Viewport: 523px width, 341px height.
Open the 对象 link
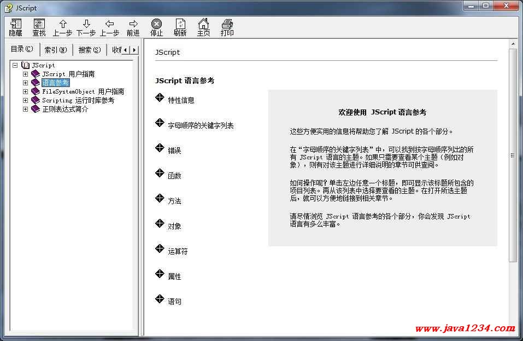coord(174,226)
